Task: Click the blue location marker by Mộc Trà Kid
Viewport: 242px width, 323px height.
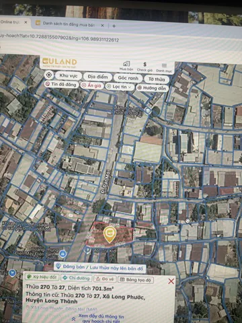Action: pyautogui.click(x=87, y=250)
